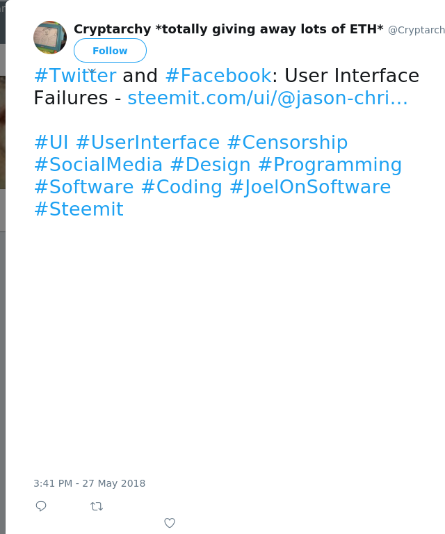Open the #Facebook hashtag

[x=218, y=76]
